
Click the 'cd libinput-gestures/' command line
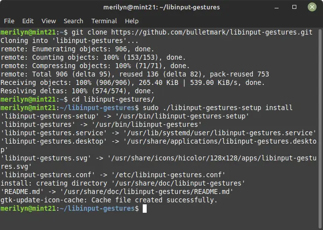pyautogui.click(x=113, y=100)
